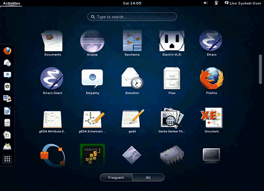The width and height of the screenshot is (264, 191).
Task: Switch to the Frequent apps view
Action: tap(116, 177)
